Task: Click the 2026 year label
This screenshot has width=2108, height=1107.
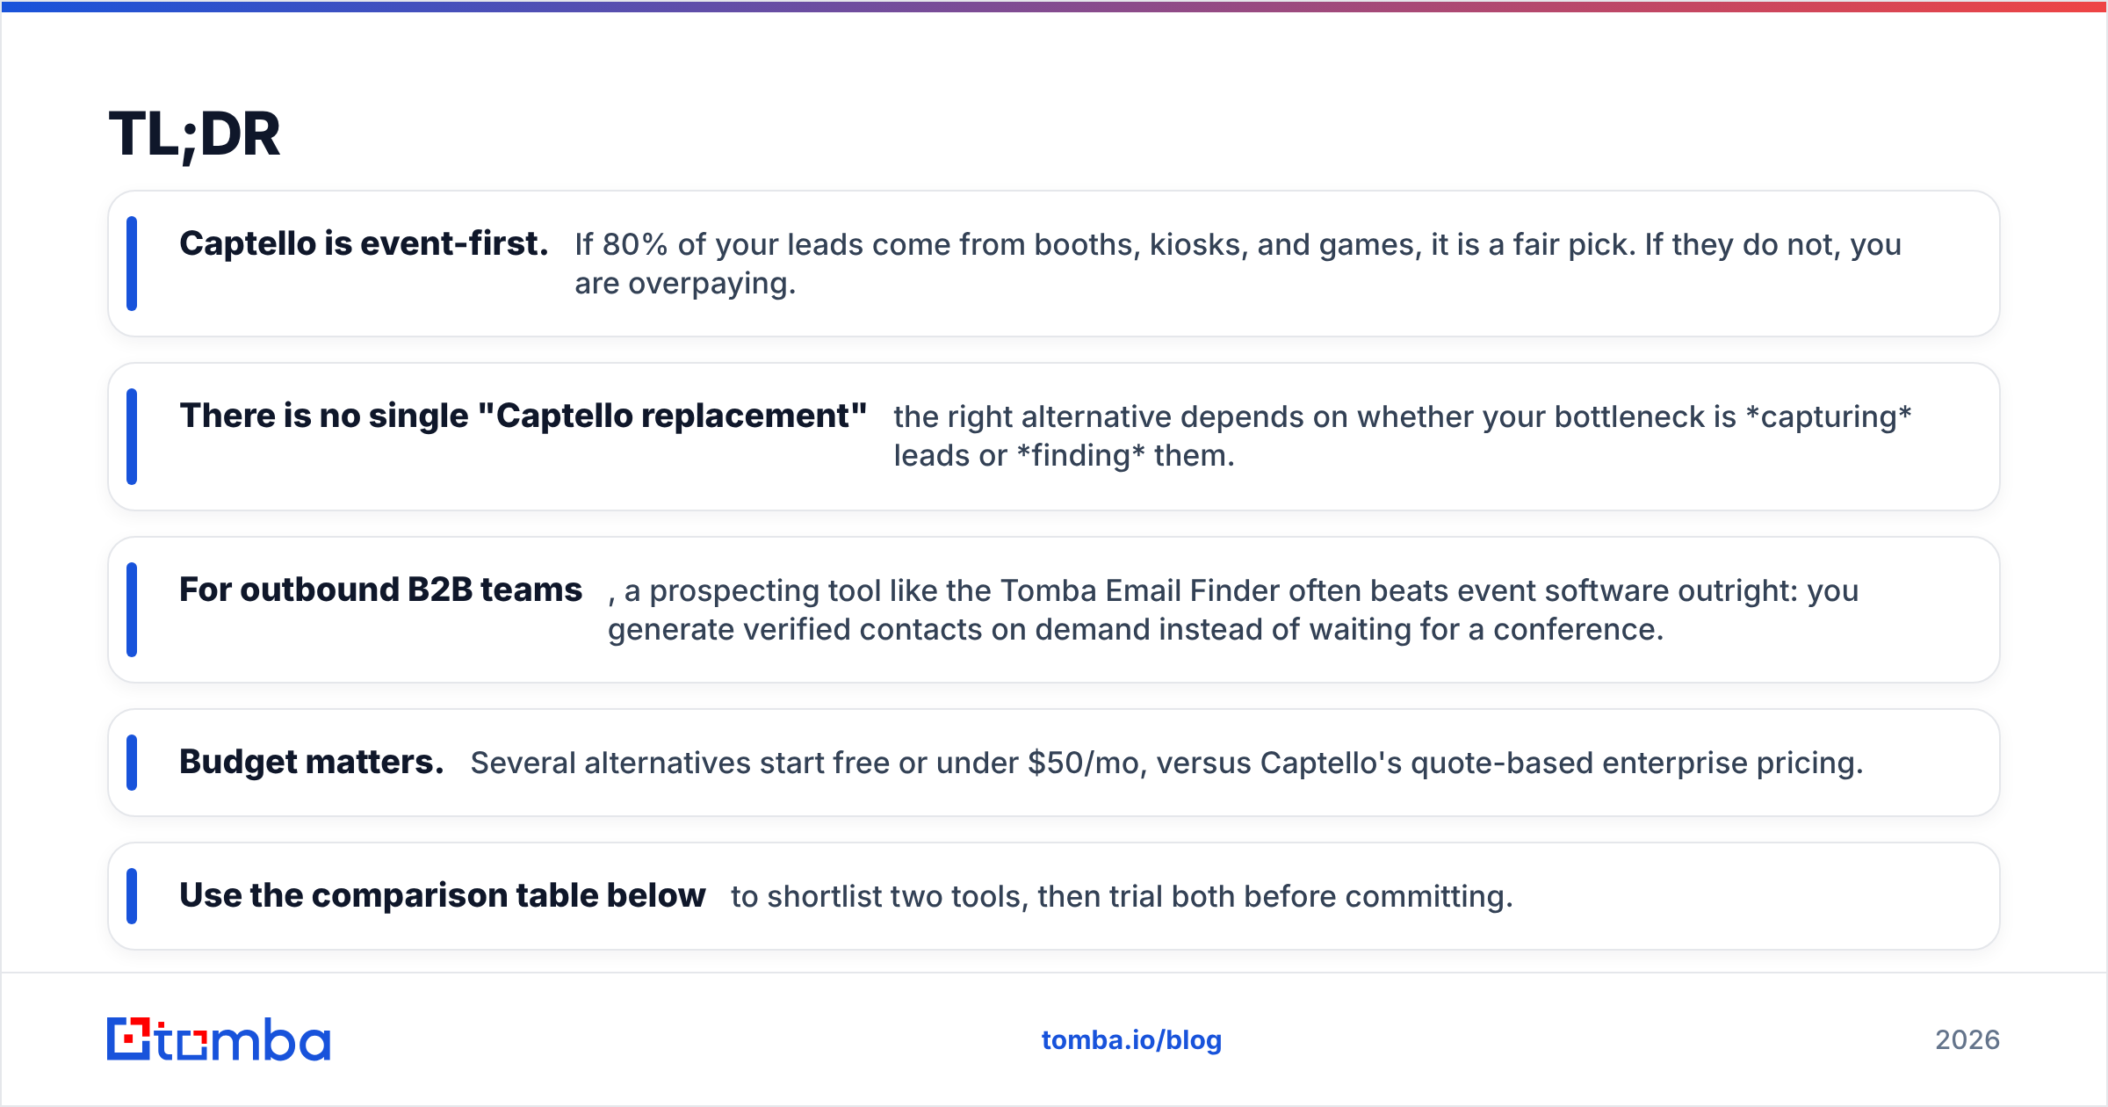Action: pos(1967,1040)
